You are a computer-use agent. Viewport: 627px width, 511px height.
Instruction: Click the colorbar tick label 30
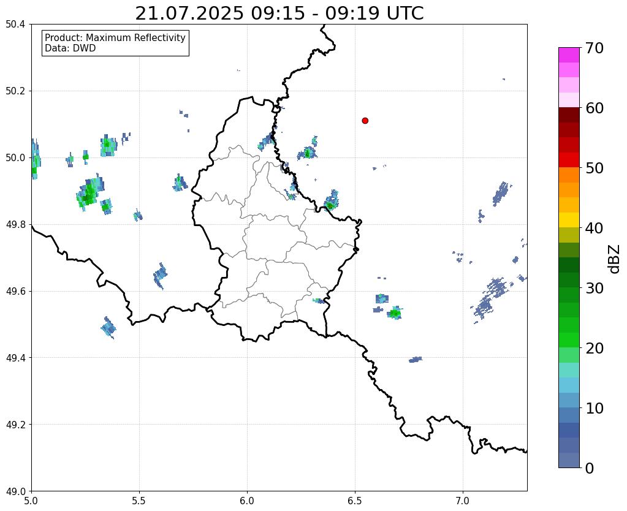[595, 288]
